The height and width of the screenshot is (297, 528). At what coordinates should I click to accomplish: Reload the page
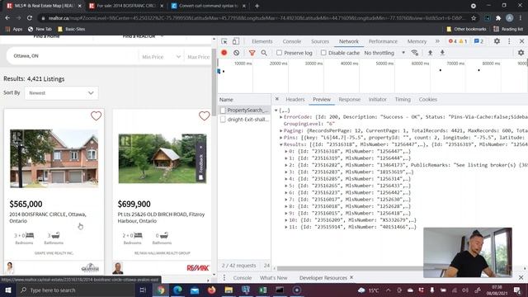coord(30,18)
